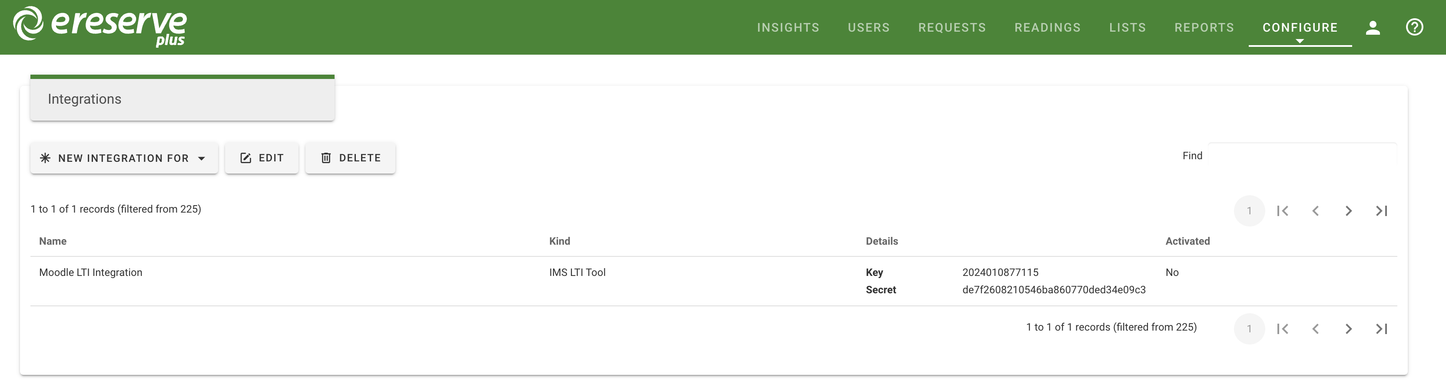The height and width of the screenshot is (387, 1446).
Task: Open the Insights menu
Action: [x=788, y=27]
